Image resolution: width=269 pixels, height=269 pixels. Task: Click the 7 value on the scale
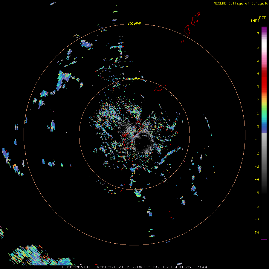tap(258, 33)
